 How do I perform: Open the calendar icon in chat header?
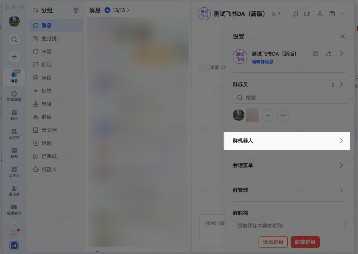coord(332,14)
